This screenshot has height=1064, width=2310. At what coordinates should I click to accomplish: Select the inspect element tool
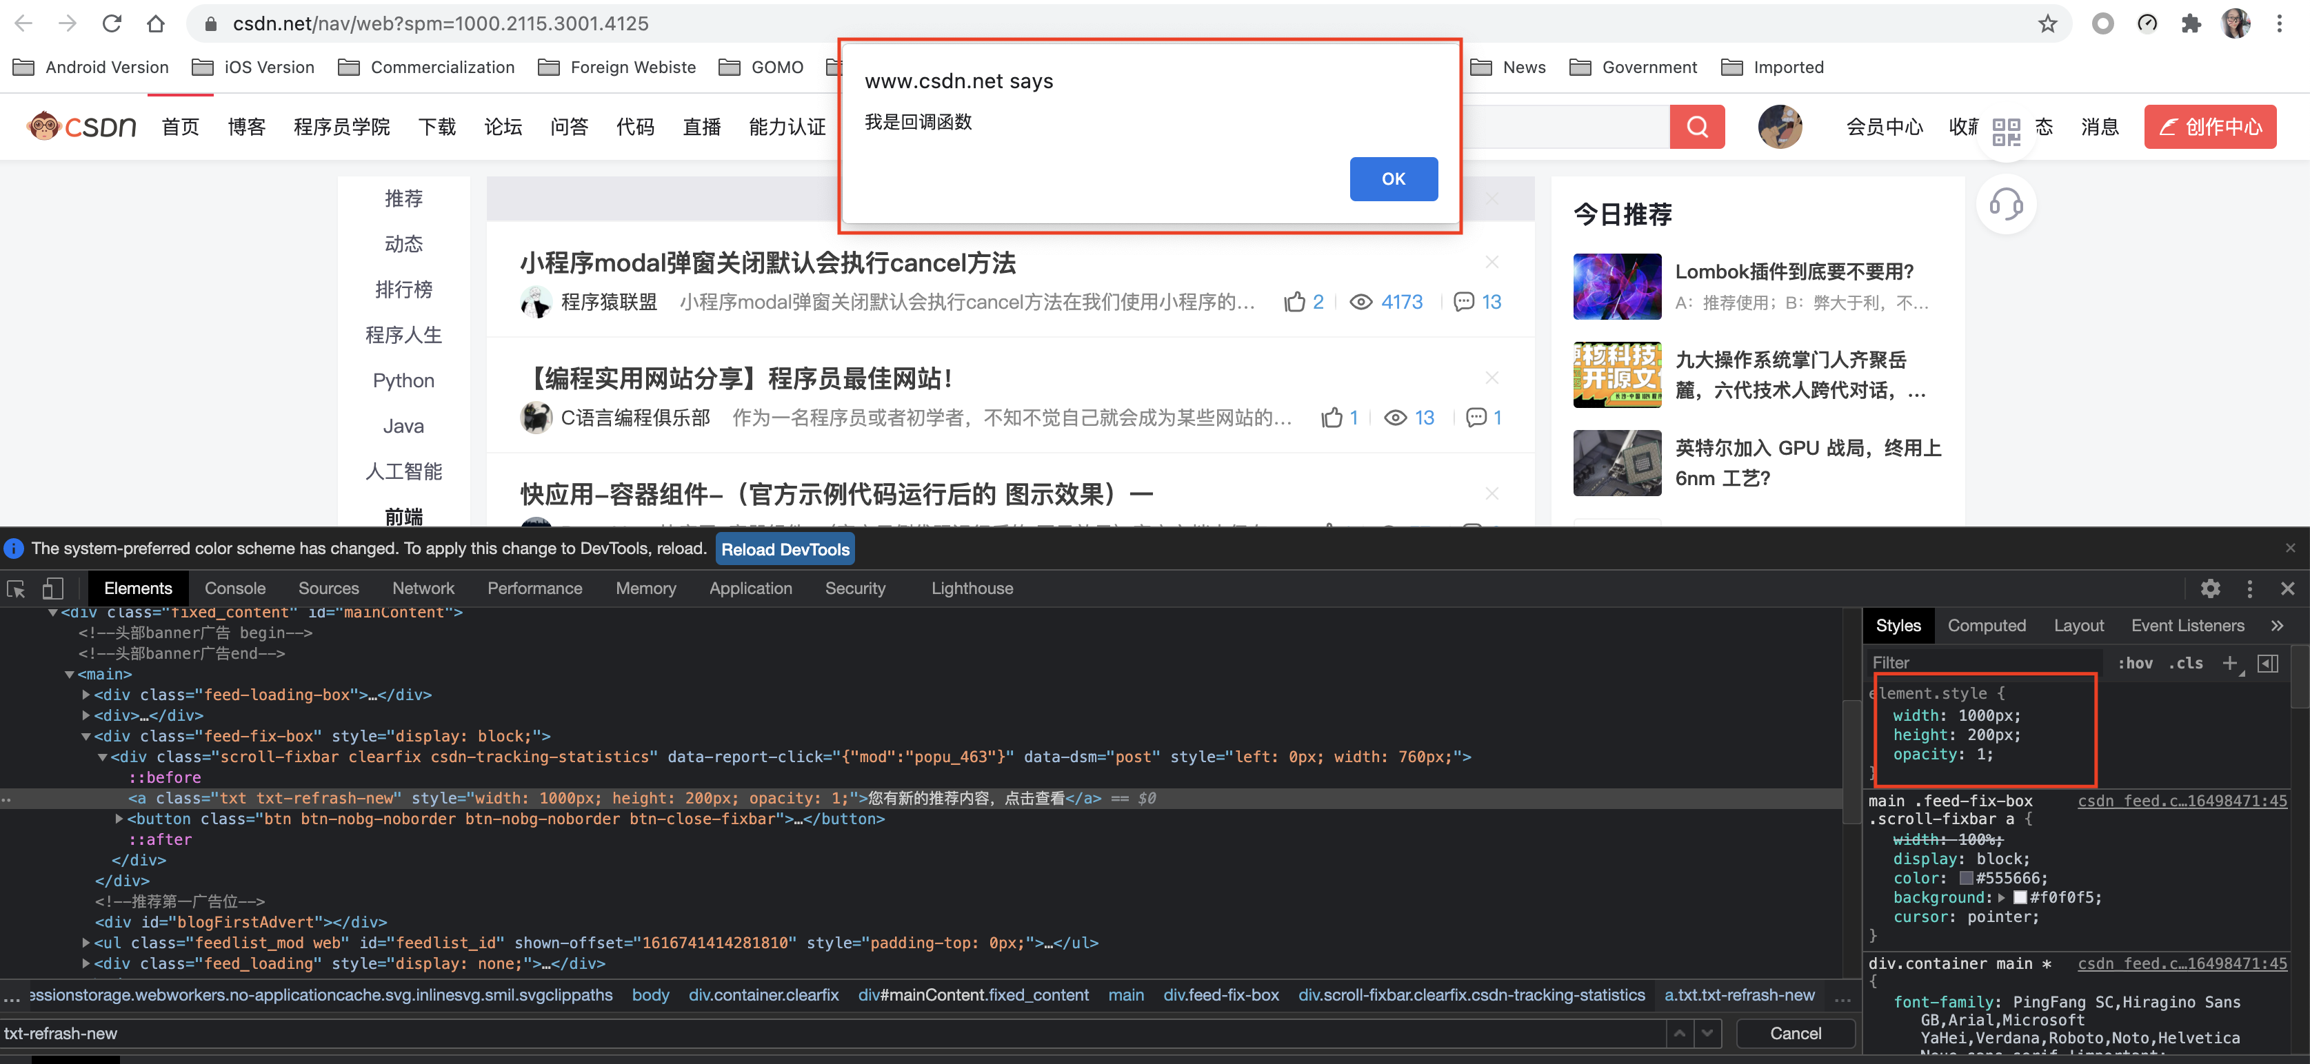(15, 589)
